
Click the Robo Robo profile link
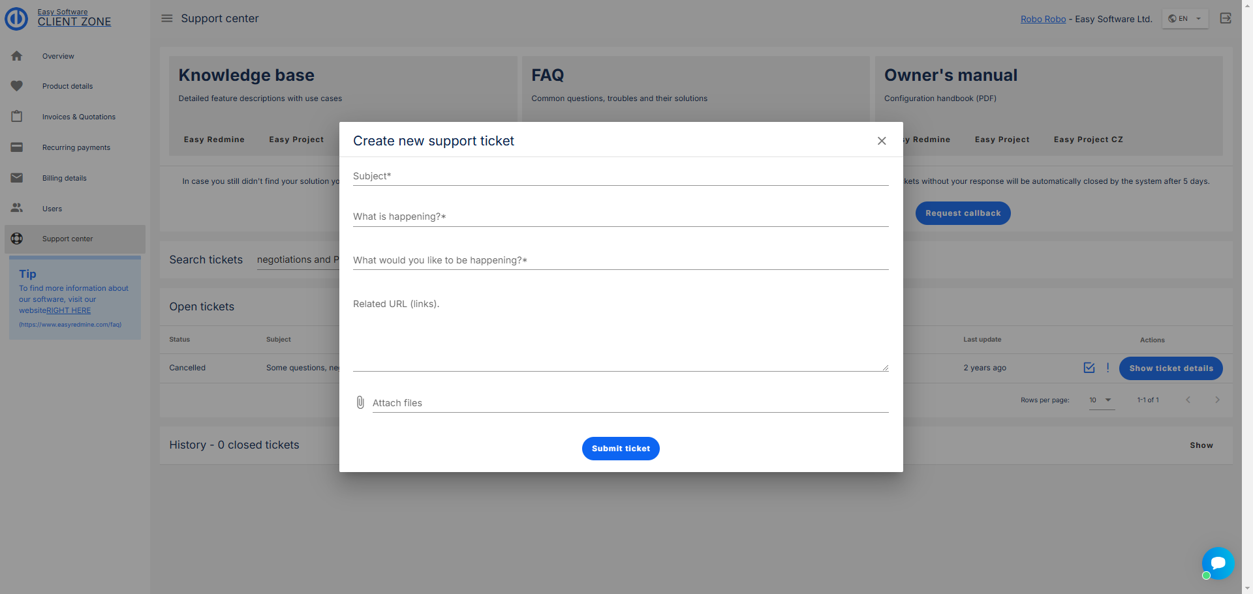click(x=1043, y=19)
